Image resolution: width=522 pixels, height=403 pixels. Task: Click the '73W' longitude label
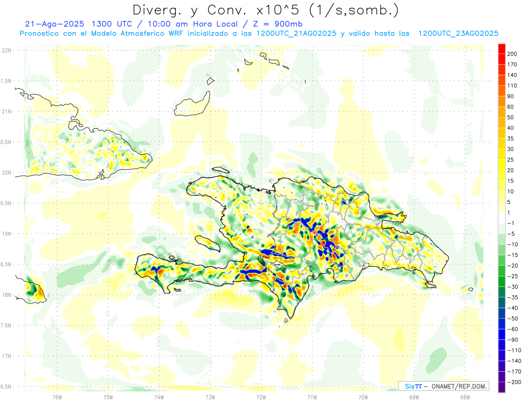pyautogui.click(x=210, y=397)
